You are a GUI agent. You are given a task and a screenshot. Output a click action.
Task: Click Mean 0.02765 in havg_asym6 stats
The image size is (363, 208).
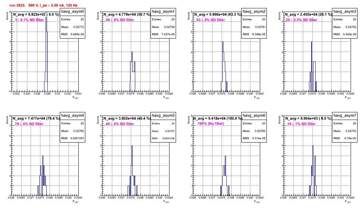click(x=254, y=131)
